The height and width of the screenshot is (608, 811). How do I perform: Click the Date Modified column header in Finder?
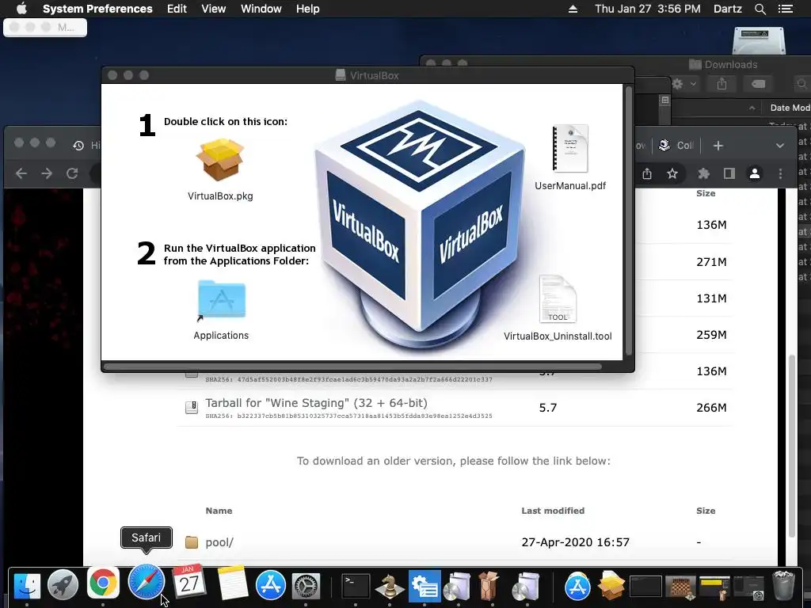click(x=790, y=108)
